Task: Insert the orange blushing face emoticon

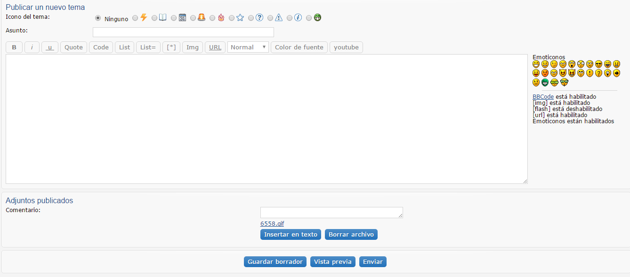Action: coord(545,73)
